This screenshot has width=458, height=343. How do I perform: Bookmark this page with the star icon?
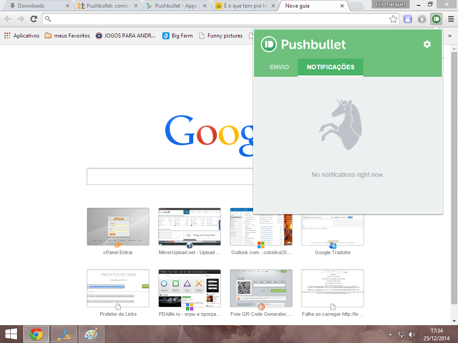coord(393,19)
